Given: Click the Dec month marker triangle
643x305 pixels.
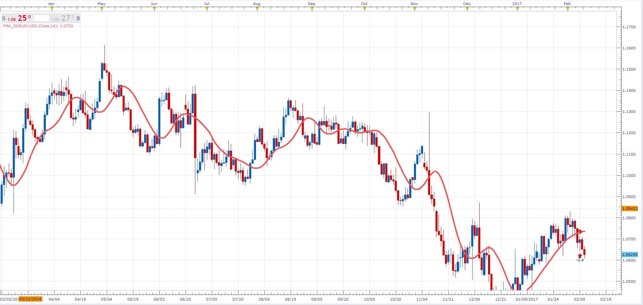Looking at the screenshot, I should click(x=467, y=9).
